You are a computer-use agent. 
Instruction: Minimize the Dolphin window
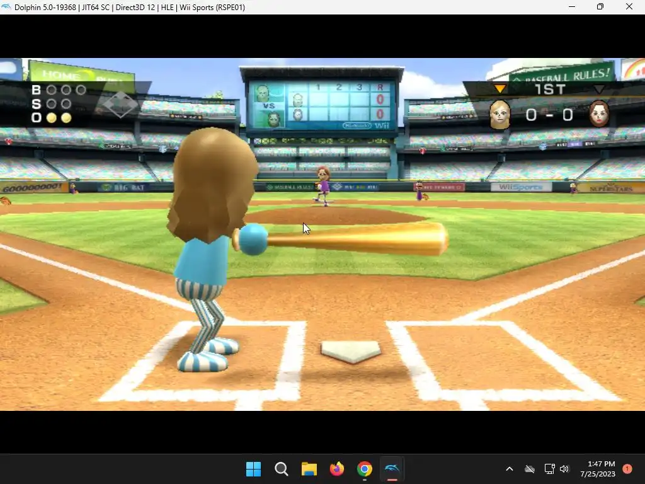click(x=572, y=7)
